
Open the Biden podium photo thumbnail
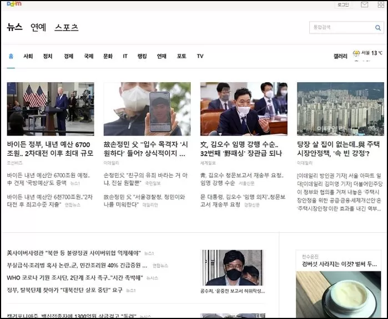click(51, 109)
